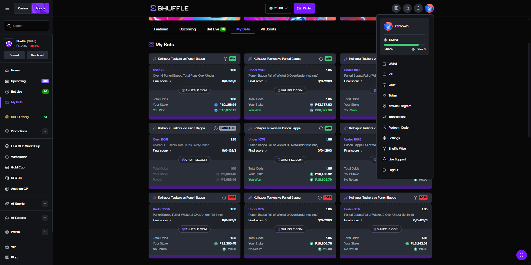
Task: Select the My Bets tab
Action: [243, 29]
